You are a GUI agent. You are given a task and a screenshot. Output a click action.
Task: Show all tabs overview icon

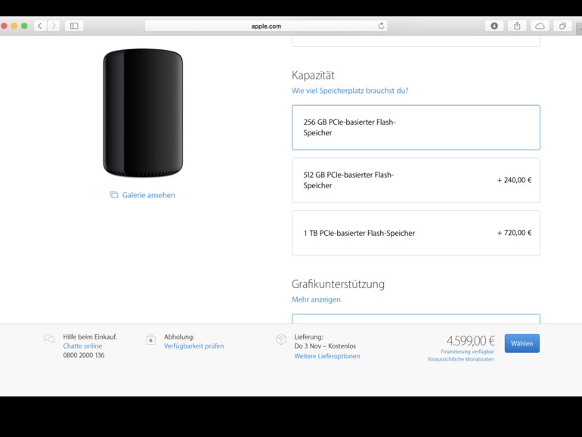coord(562,26)
